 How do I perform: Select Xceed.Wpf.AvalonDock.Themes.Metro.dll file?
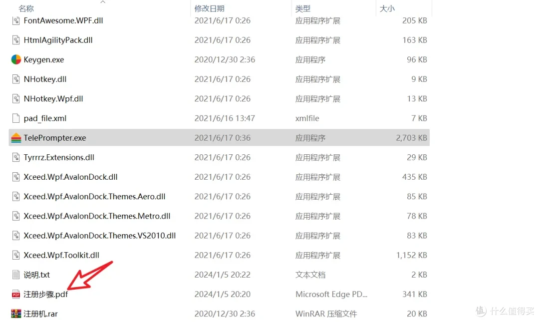(97, 216)
